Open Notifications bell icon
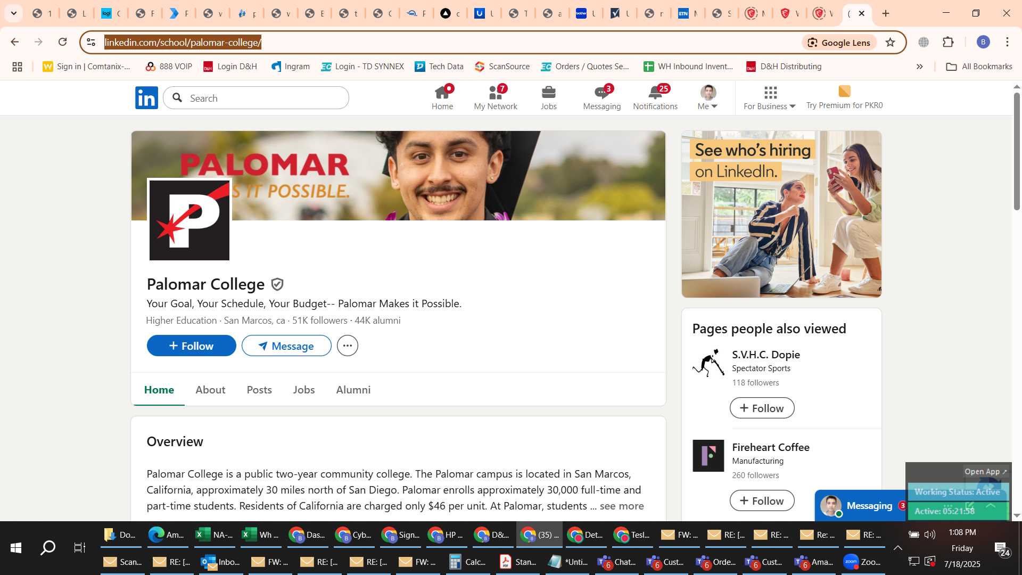The width and height of the screenshot is (1022, 575). [x=655, y=98]
